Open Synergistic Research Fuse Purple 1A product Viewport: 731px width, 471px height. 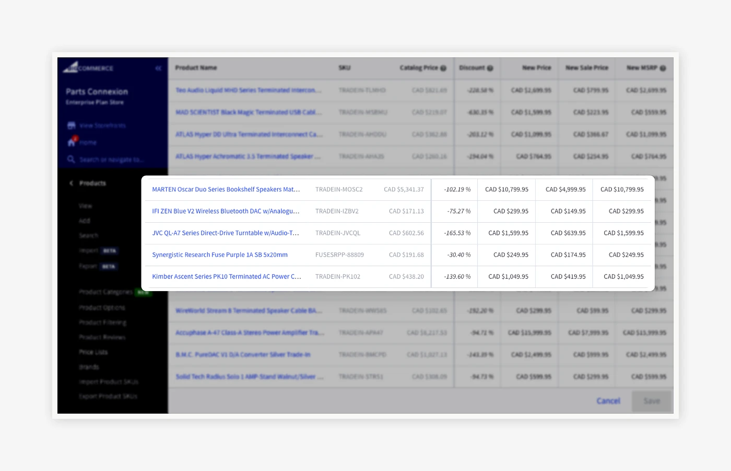[220, 255]
